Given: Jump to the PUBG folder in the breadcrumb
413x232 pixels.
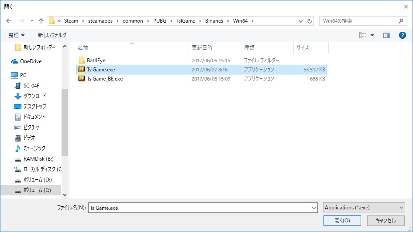Looking at the screenshot, I should tap(160, 21).
